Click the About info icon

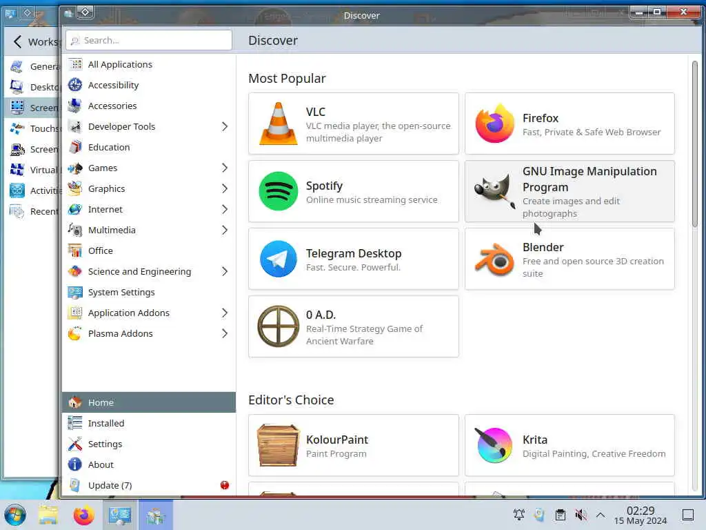(75, 464)
